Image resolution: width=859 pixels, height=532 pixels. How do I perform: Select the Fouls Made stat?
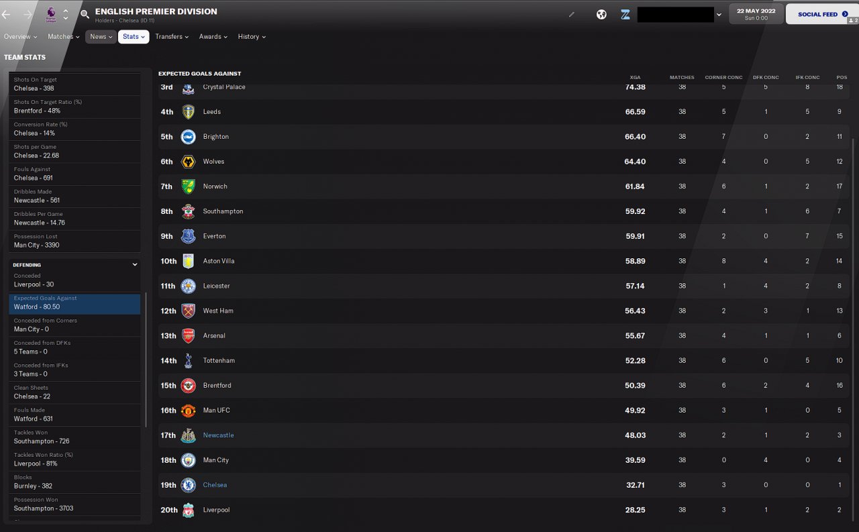point(75,415)
